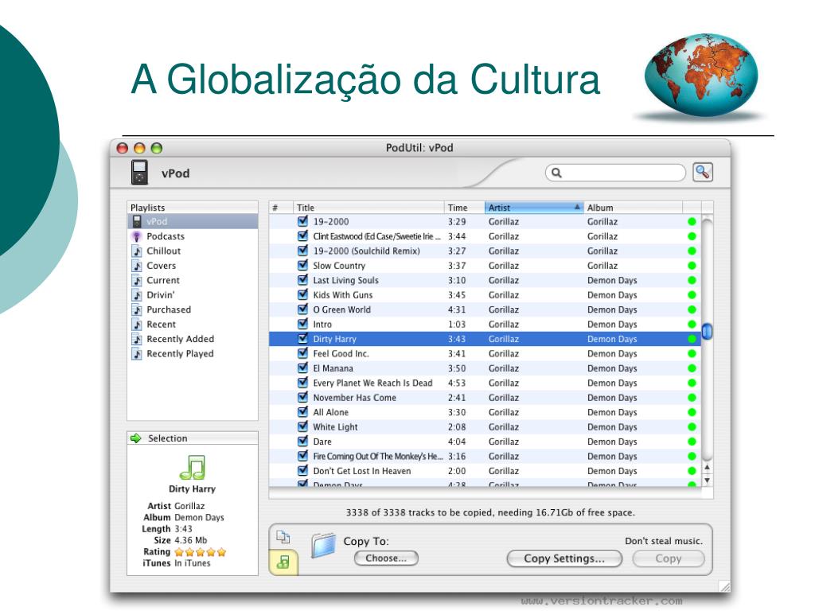The image size is (815, 611).
Task: Click the Chillout playlist note icon
Action: (137, 251)
